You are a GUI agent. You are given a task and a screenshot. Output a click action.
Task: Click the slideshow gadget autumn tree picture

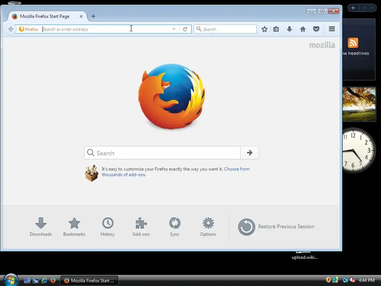pos(359,104)
